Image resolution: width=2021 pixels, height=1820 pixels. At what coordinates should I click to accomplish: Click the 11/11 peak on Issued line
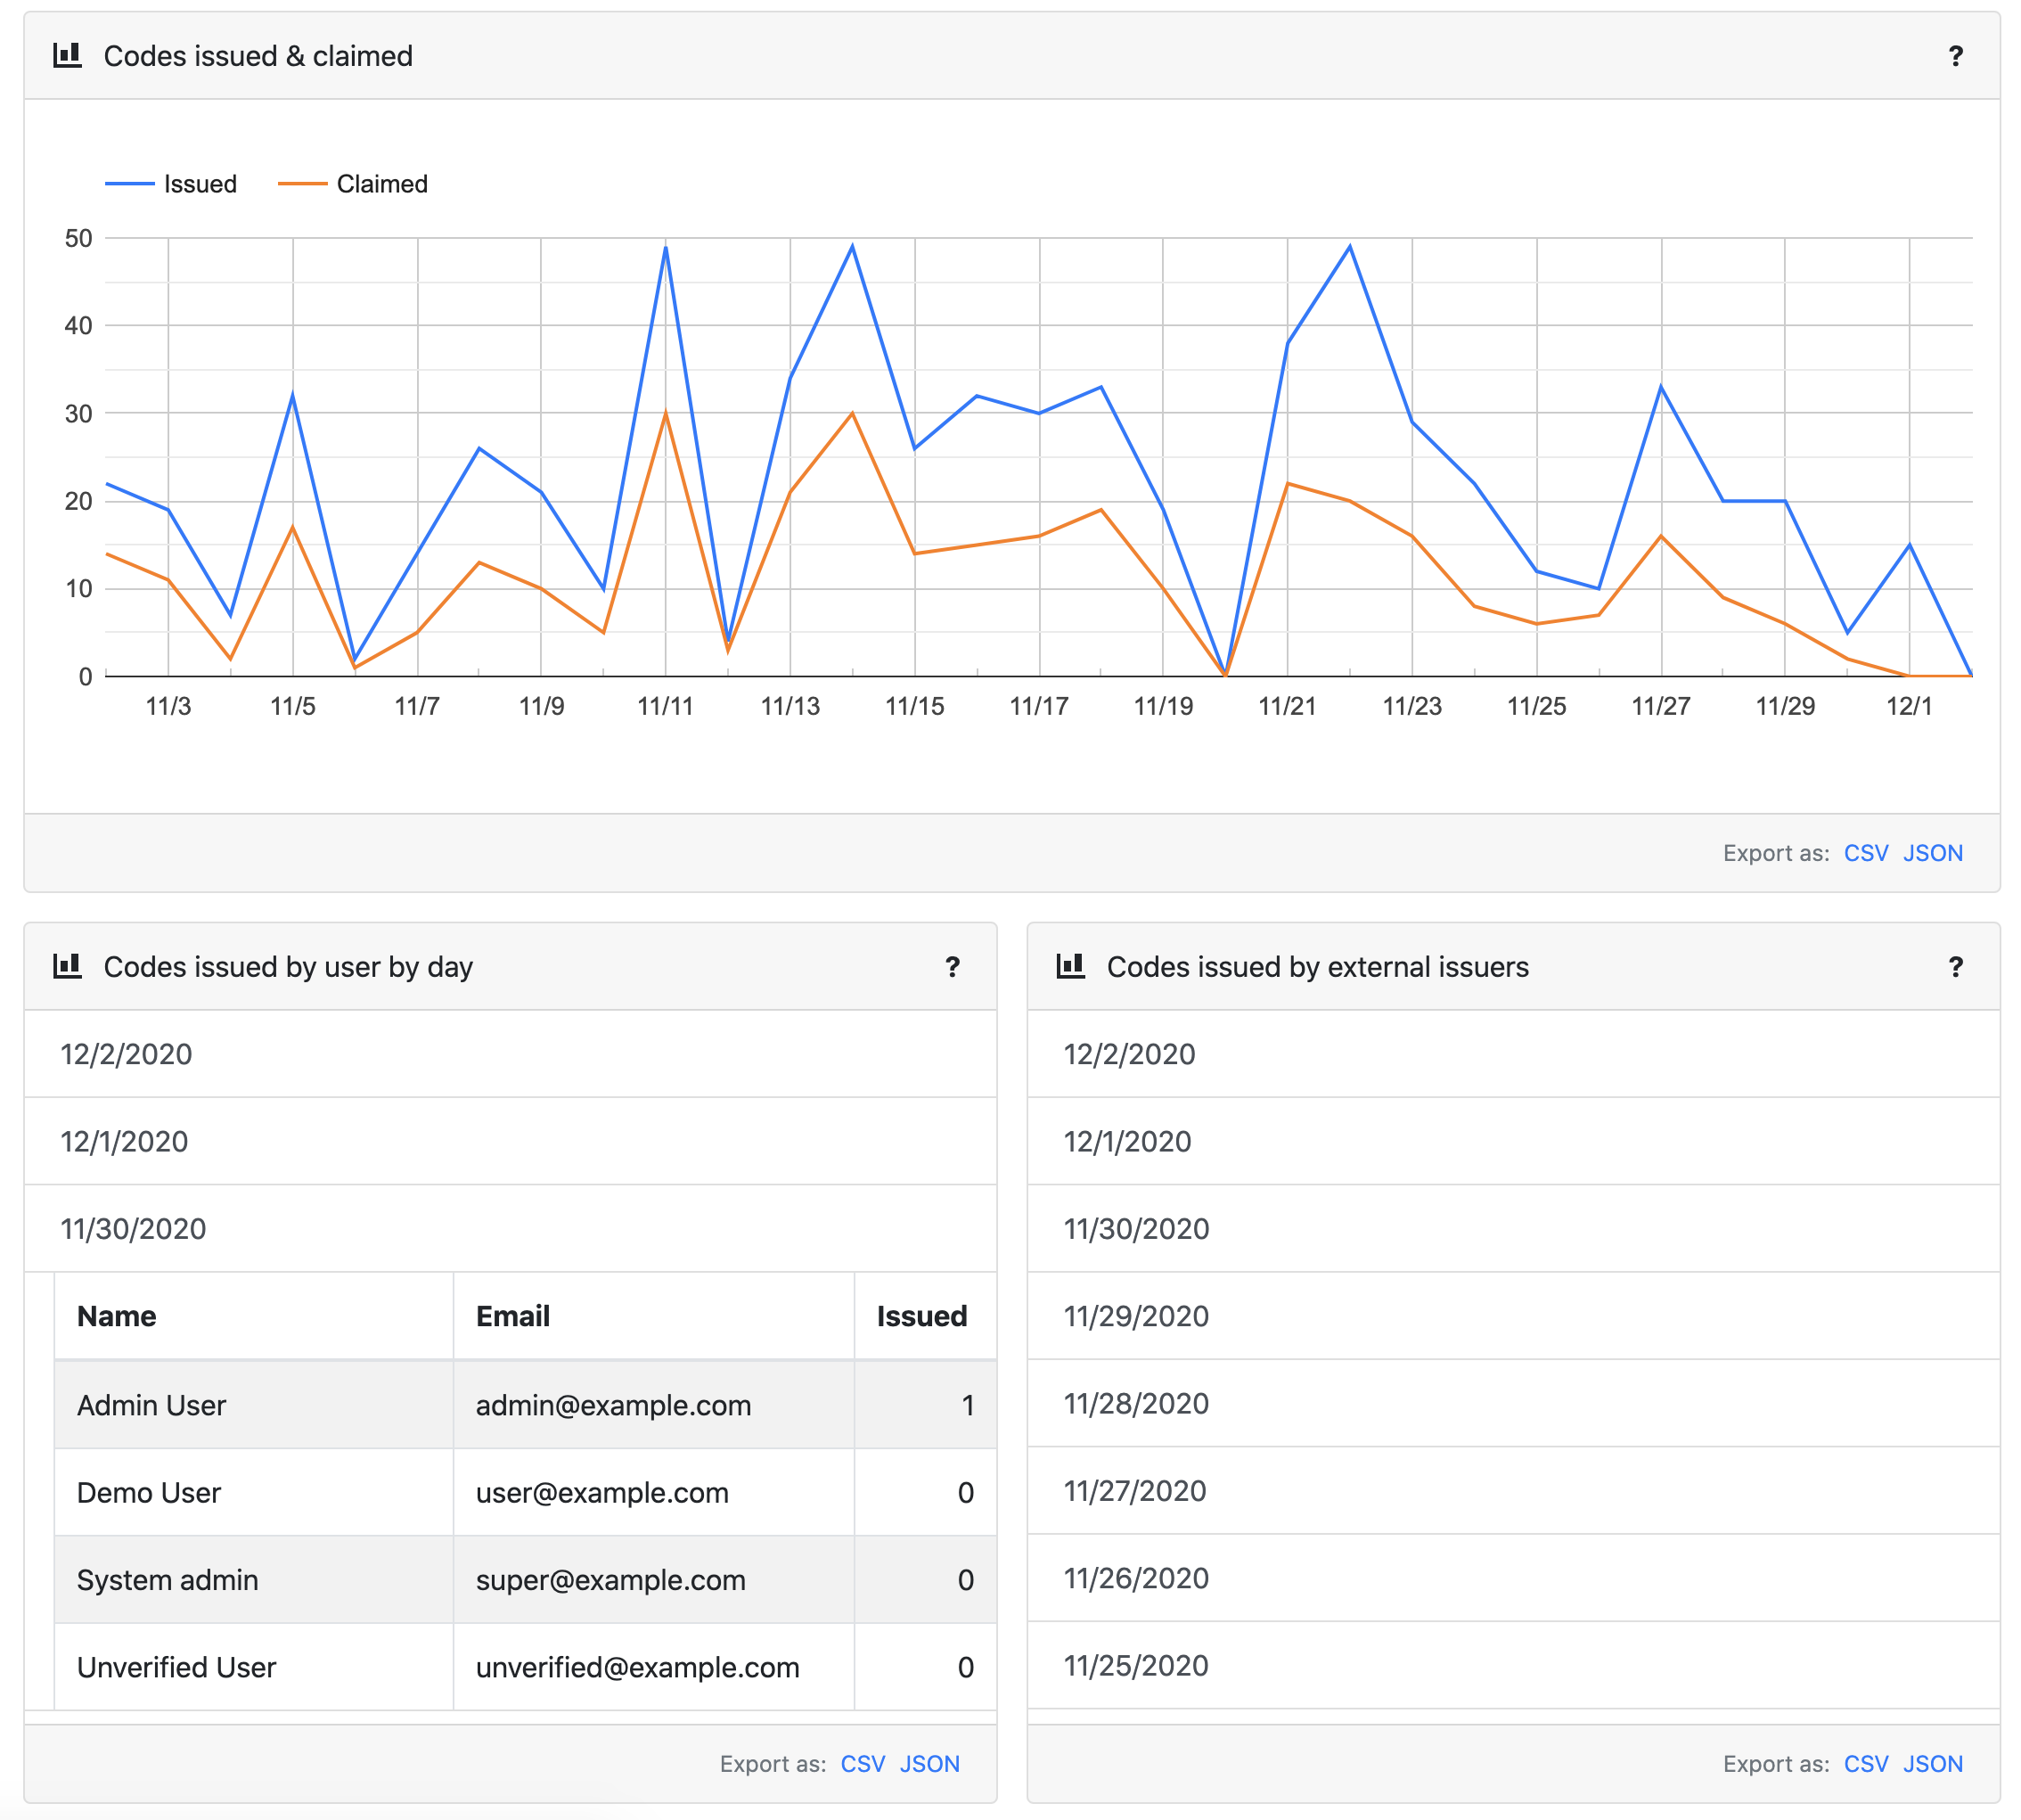[x=666, y=247]
